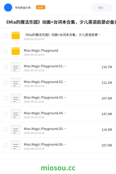
Task: Click file icon for Mias.Magic.Playground.04
Action: pos(16,114)
